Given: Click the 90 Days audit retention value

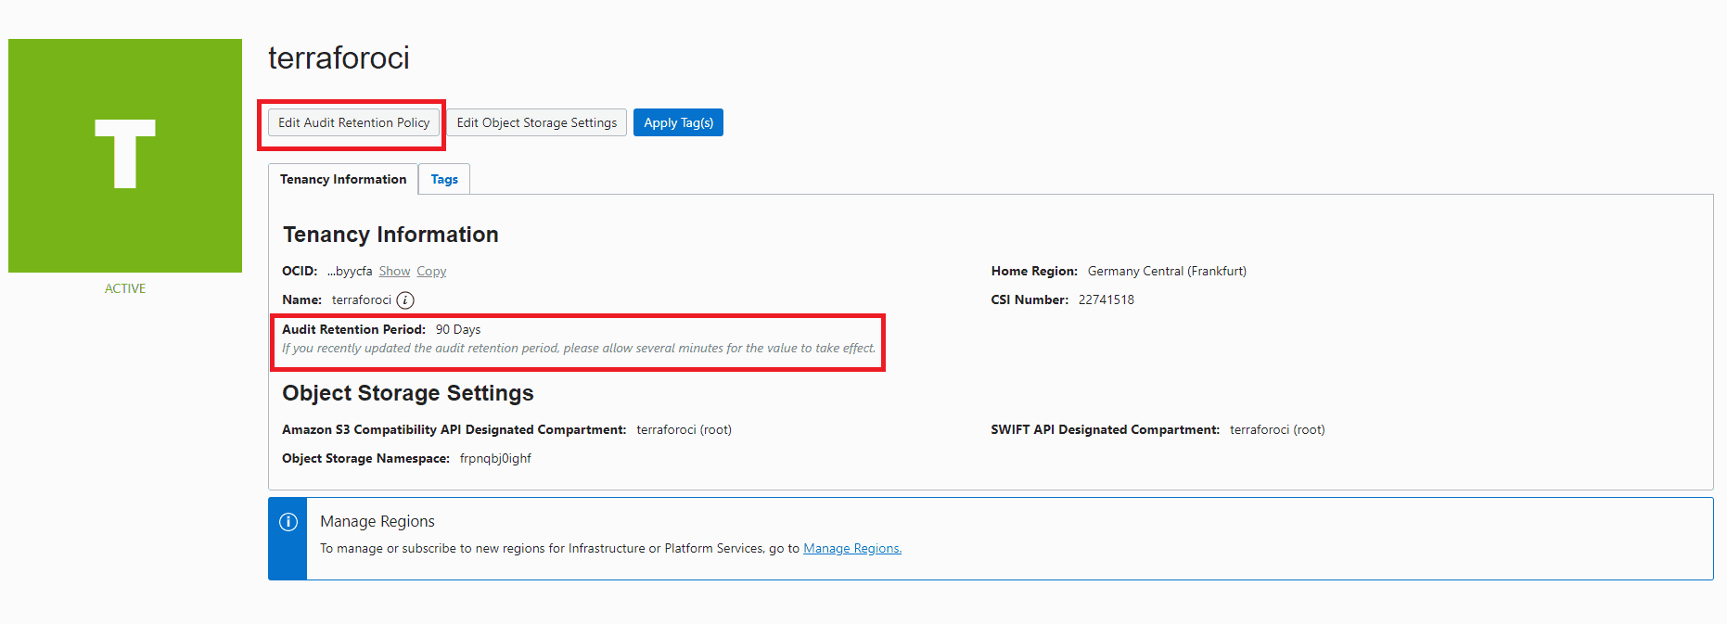Looking at the screenshot, I should click(458, 330).
